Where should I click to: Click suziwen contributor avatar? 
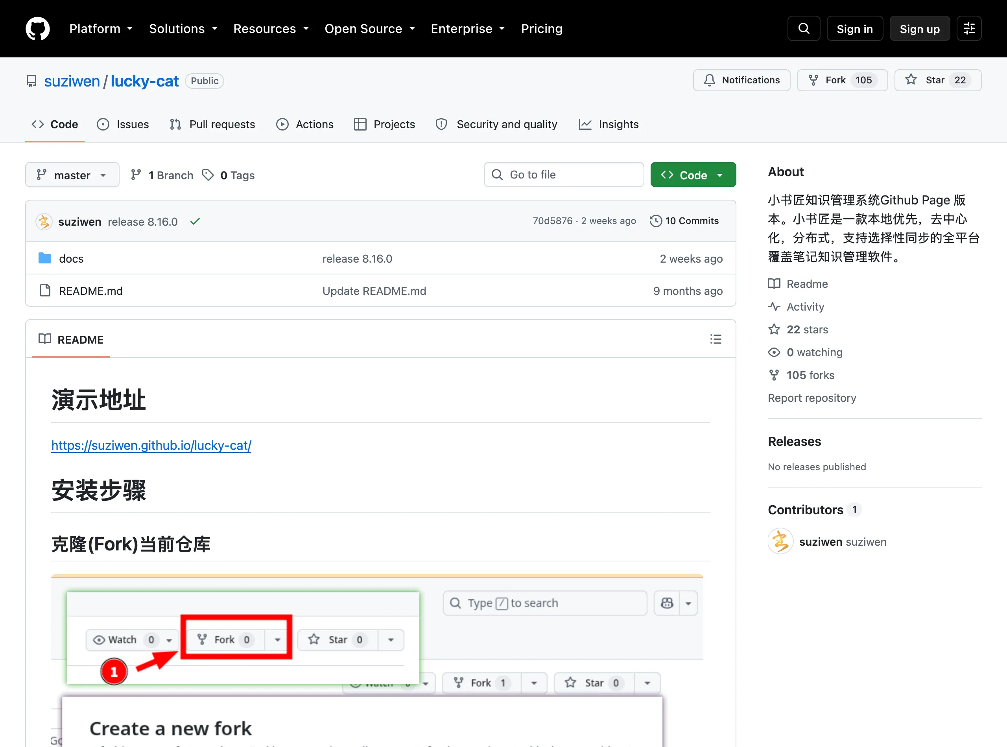coord(780,541)
